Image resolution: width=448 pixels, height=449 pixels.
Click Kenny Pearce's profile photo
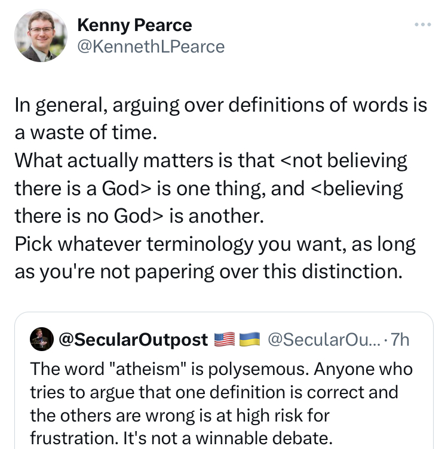pos(41,36)
